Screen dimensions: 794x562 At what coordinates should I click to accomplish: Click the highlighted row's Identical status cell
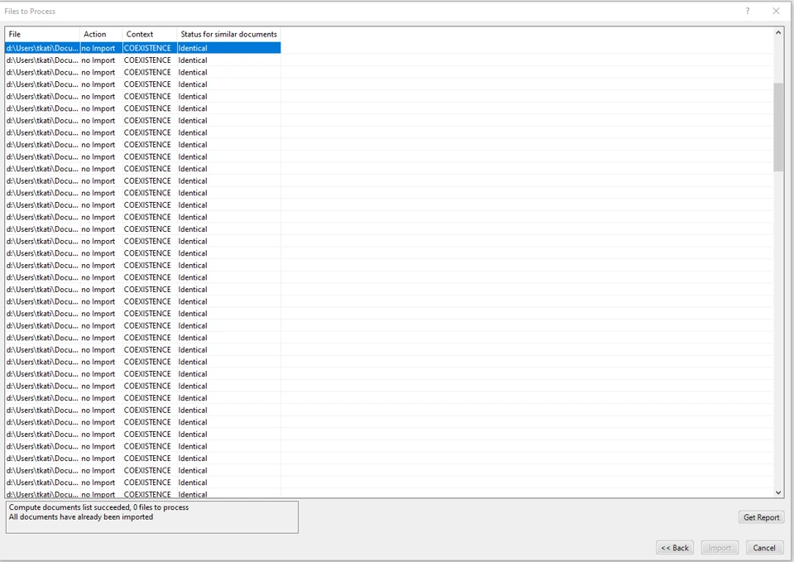coord(229,48)
